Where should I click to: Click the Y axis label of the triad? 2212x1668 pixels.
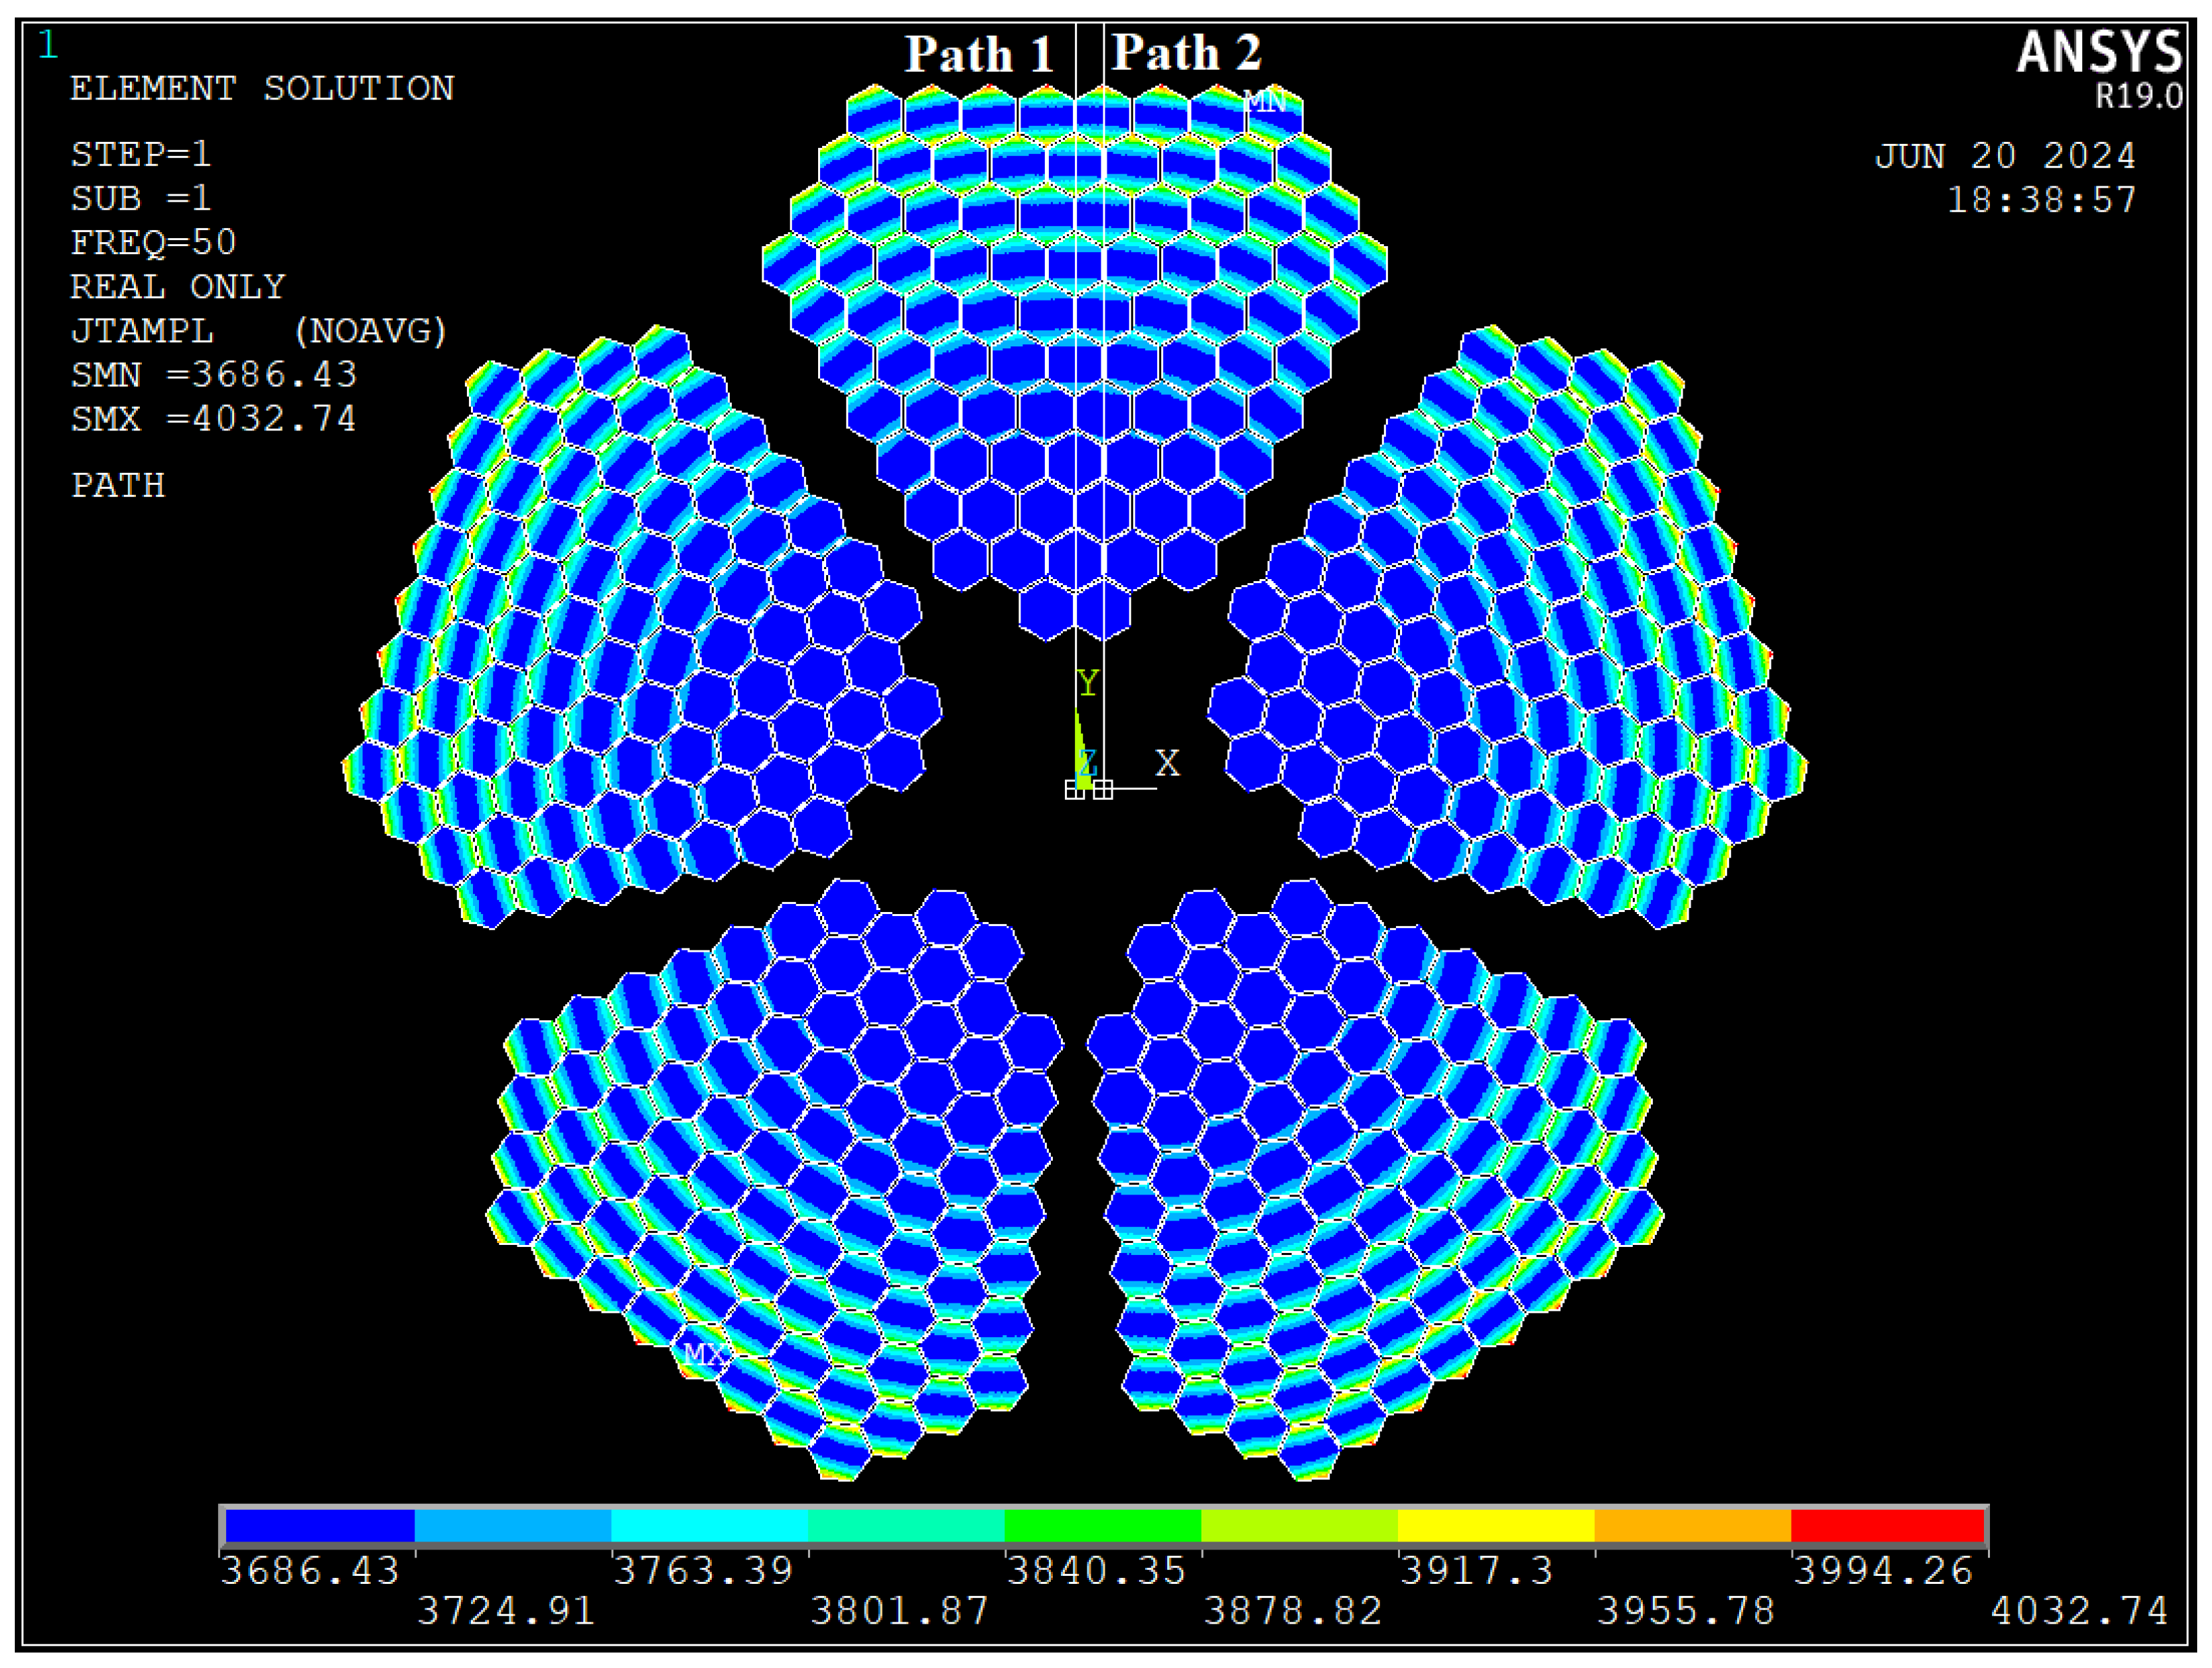tap(1088, 684)
